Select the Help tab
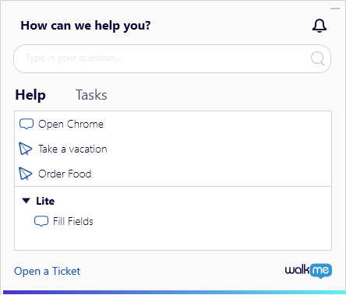The width and height of the screenshot is (346, 295). [x=30, y=95]
